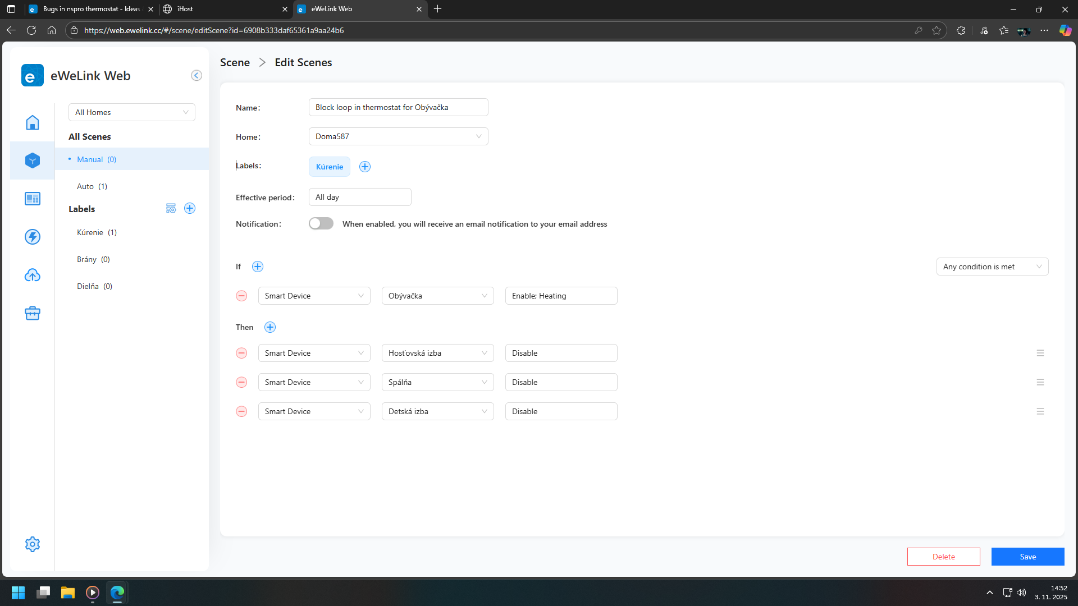Open the Doma587 Home dropdown

pyautogui.click(x=398, y=136)
